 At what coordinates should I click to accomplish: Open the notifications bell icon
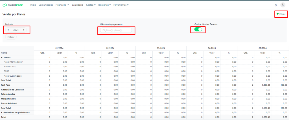pyautogui.click(x=275, y=5)
